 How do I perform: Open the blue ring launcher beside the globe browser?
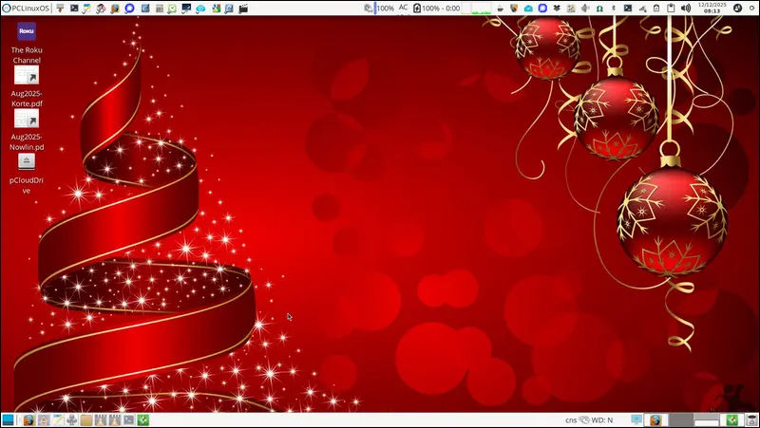point(129,9)
